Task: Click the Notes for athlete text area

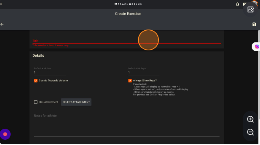Action: tap(127, 125)
